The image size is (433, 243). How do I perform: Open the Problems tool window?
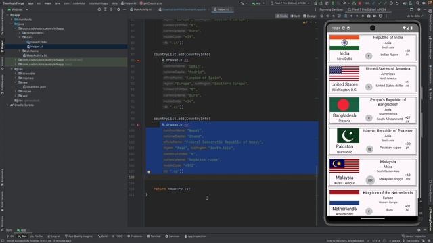coord(135,236)
